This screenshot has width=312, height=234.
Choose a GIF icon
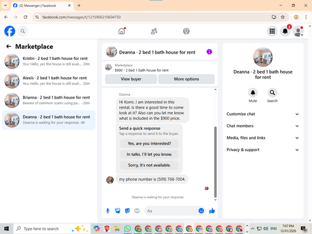tap(137, 211)
